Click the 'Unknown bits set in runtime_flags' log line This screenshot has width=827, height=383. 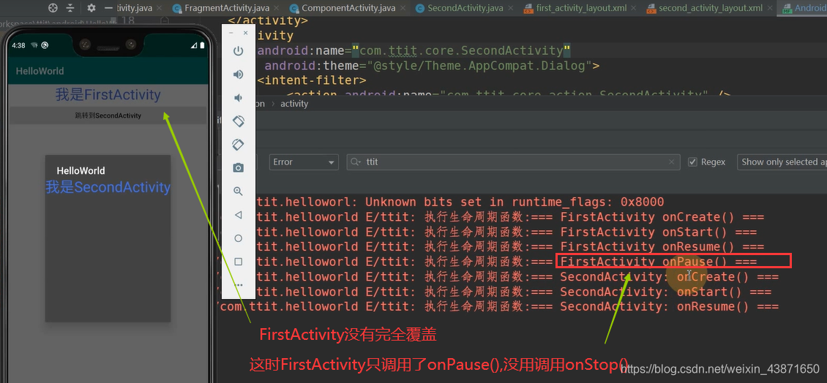460,202
